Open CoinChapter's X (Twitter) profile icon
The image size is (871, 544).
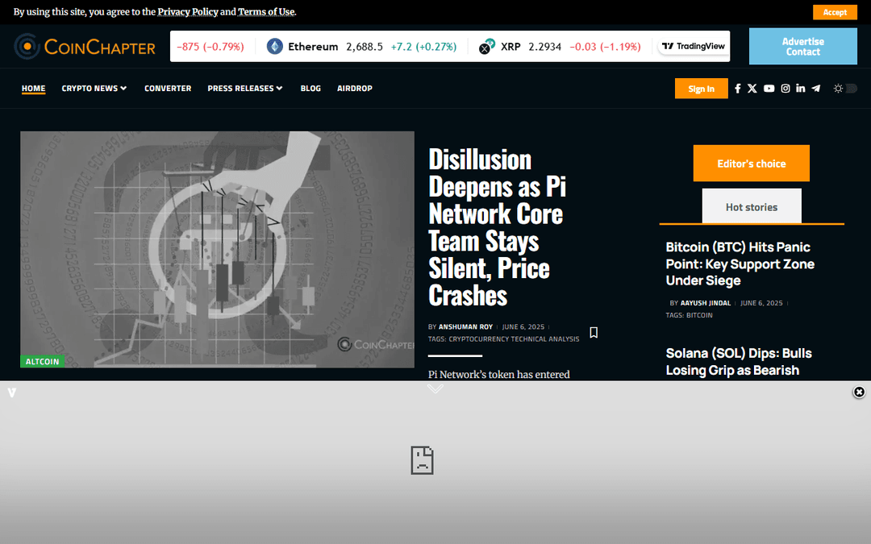752,89
